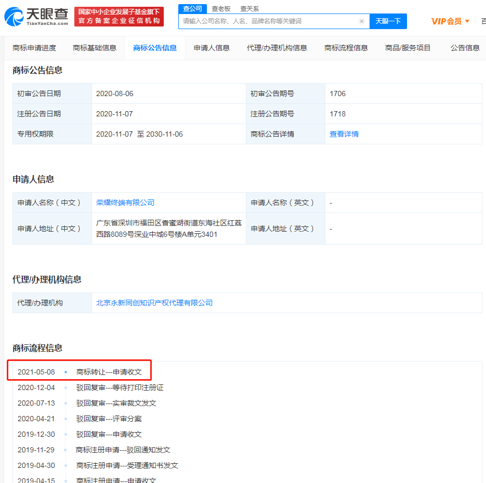Click registration issue number 1718
This screenshot has width=486, height=483.
(x=337, y=114)
